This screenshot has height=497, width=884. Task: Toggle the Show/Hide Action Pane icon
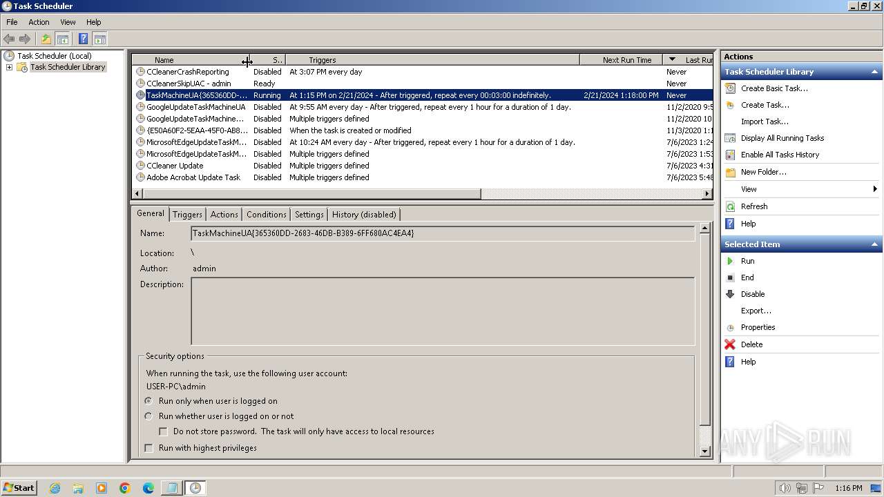pos(99,39)
